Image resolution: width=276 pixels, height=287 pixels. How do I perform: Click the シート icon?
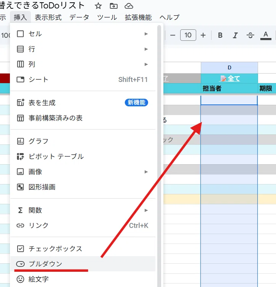tap(20, 79)
